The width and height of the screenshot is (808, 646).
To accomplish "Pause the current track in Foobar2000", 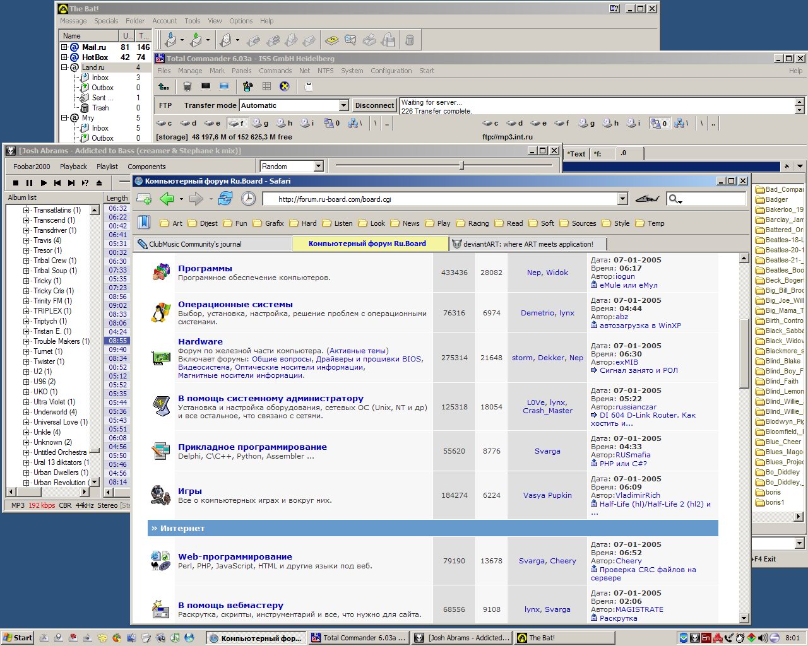I will (x=29, y=183).
